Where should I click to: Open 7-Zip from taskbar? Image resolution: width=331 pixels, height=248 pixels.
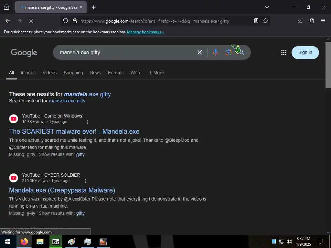(x=56, y=242)
